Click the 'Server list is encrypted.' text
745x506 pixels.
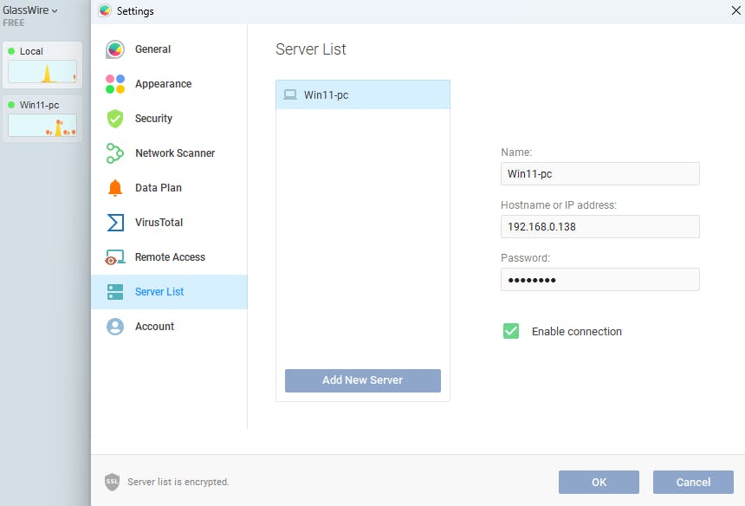[178, 482]
